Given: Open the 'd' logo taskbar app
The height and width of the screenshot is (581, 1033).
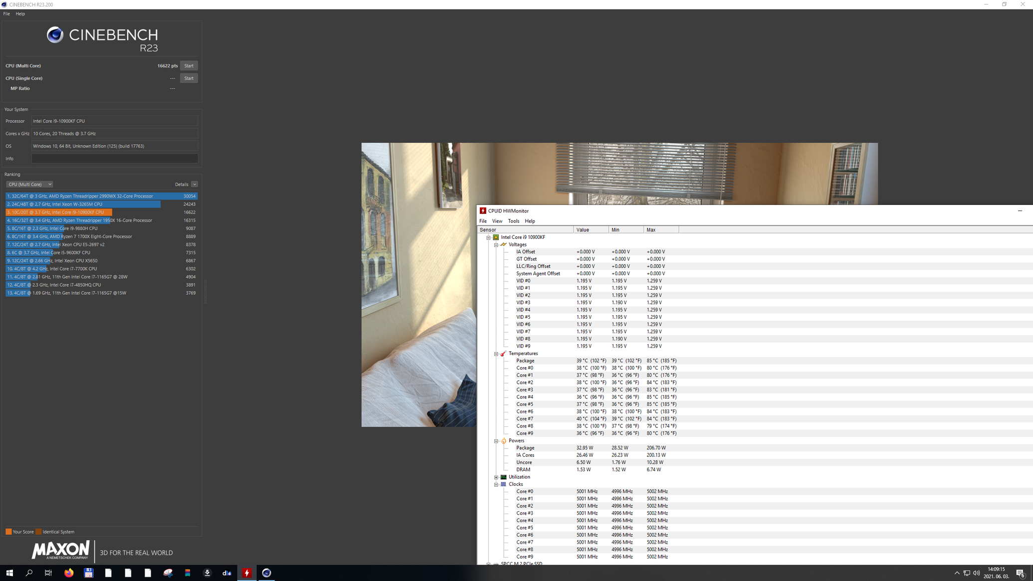Looking at the screenshot, I should pyautogui.click(x=227, y=573).
